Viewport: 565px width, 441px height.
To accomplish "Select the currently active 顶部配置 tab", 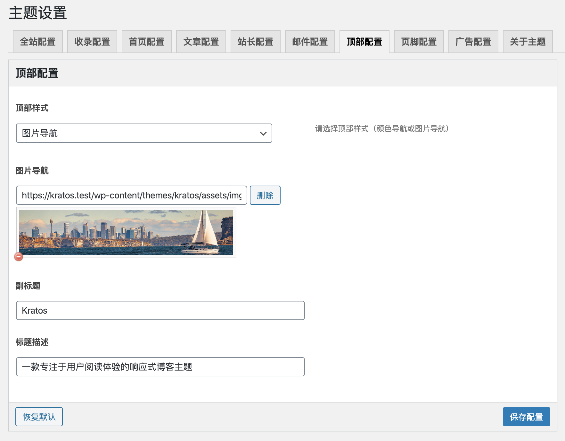I will [x=364, y=41].
